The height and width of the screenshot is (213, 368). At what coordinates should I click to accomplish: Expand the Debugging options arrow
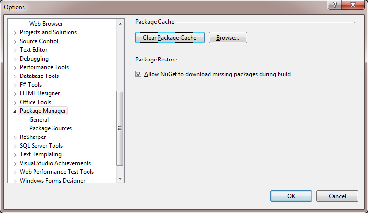pyautogui.click(x=15, y=59)
